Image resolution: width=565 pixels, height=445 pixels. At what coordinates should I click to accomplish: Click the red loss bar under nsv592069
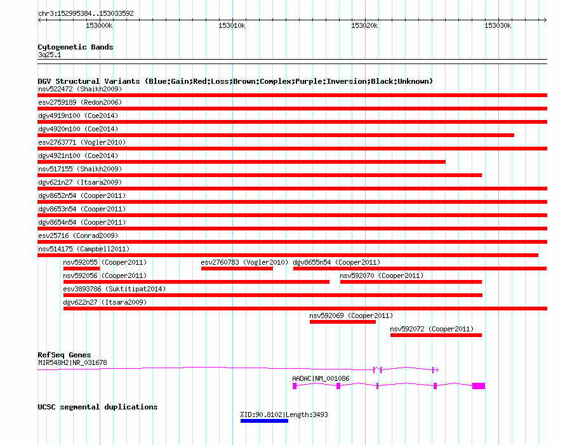pyautogui.click(x=343, y=322)
